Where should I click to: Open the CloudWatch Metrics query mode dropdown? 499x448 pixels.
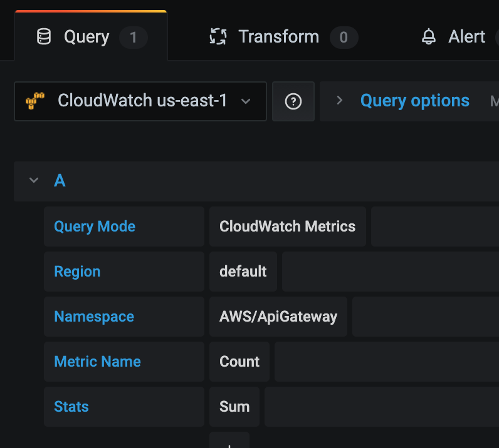point(288,227)
